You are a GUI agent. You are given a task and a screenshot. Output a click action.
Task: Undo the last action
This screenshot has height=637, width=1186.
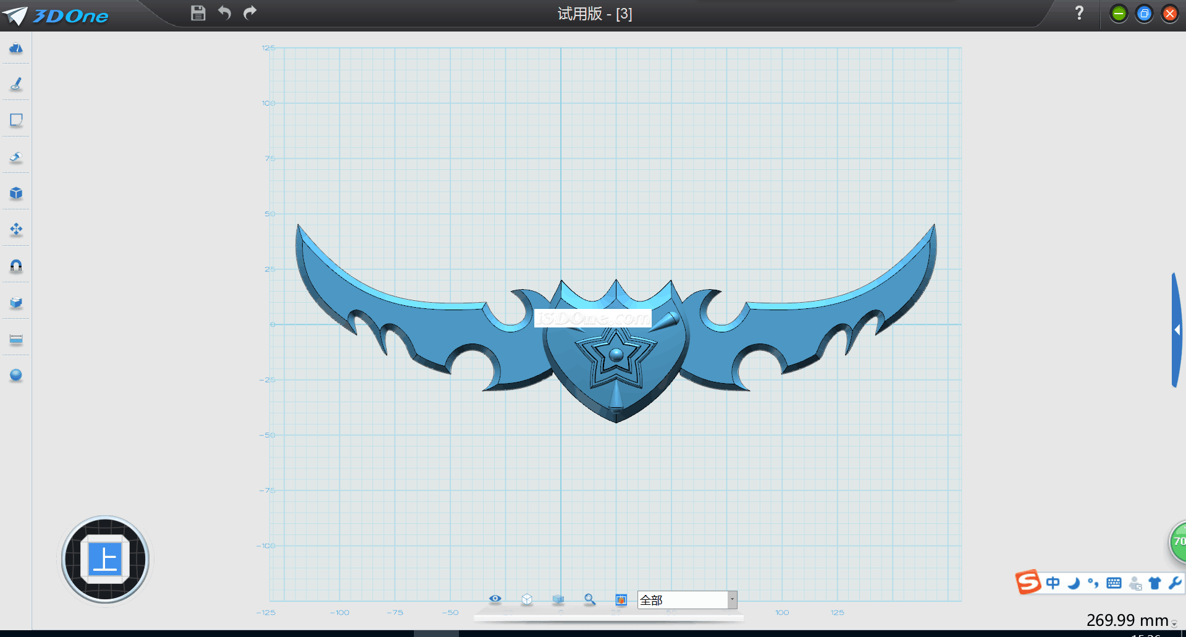coord(224,13)
